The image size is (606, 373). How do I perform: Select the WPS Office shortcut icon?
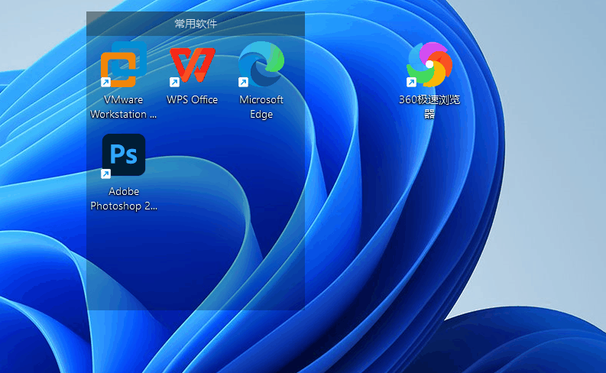[193, 65]
